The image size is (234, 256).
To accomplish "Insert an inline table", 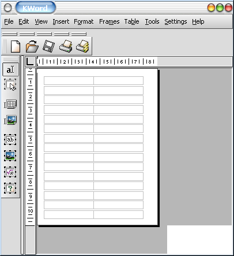I will click(10, 104).
